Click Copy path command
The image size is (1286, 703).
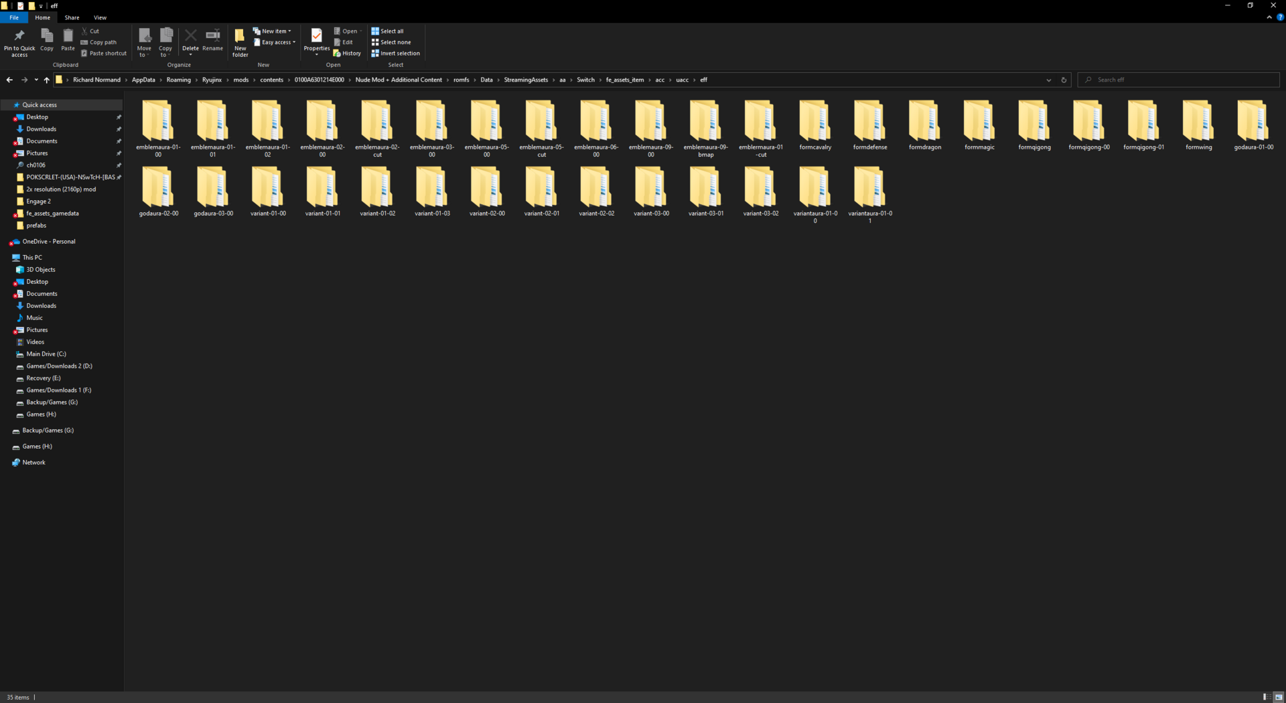pos(98,42)
